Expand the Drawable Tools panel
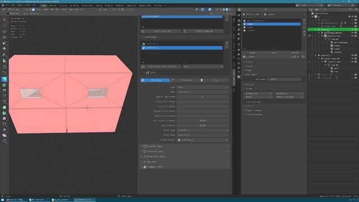Screen dimensions: 359x202 point(185,146)
